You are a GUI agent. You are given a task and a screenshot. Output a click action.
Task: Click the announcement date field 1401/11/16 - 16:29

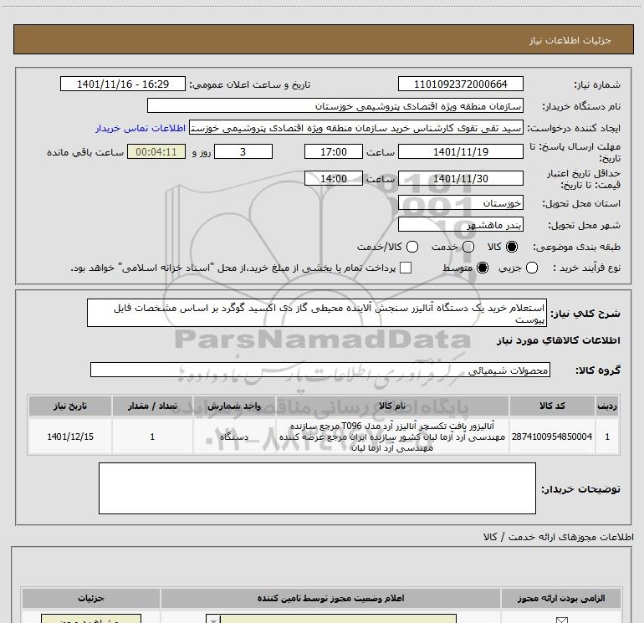coord(123,84)
